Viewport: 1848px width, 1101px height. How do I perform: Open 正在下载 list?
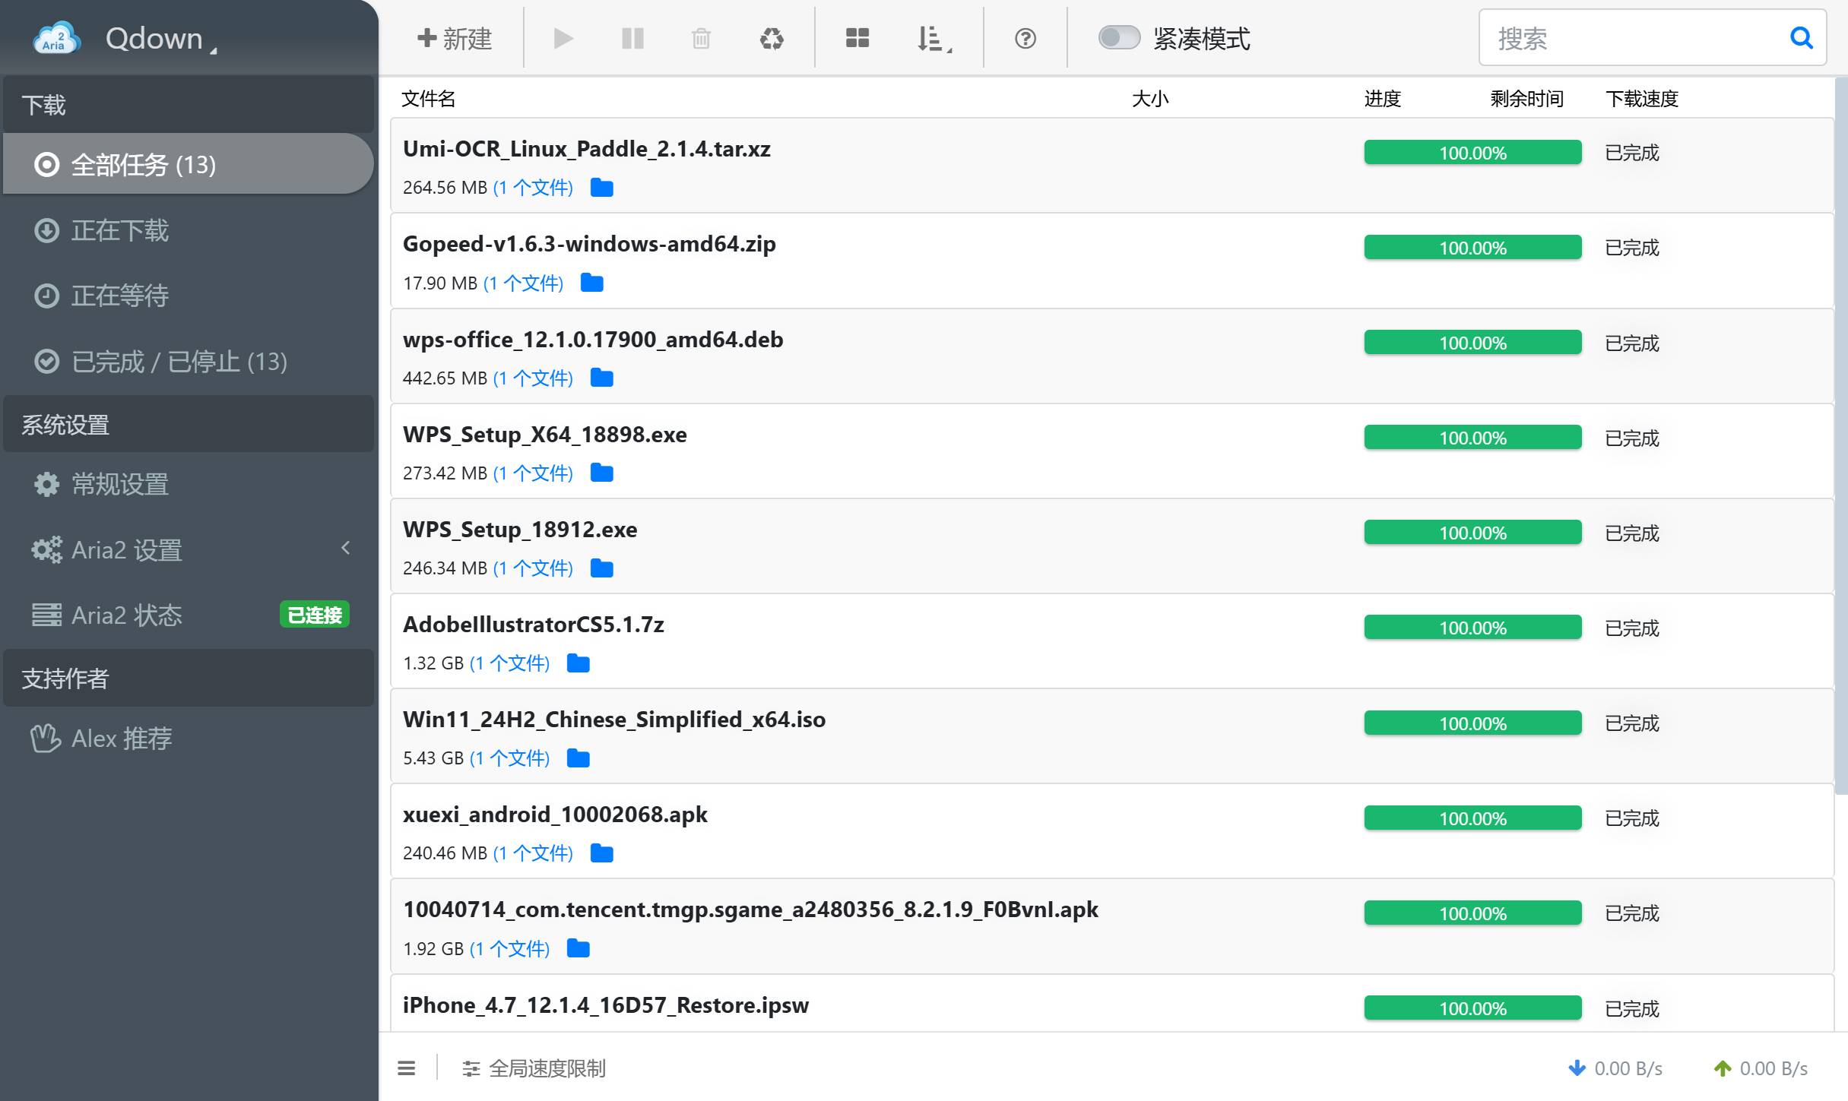188,230
